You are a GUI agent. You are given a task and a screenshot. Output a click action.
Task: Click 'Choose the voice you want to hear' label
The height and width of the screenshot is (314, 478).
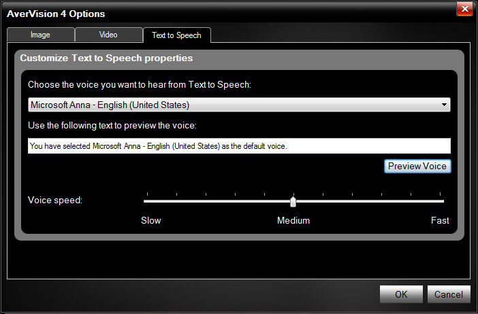140,84
